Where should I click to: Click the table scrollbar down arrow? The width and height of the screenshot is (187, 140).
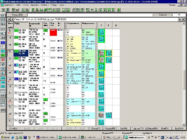click(x=184, y=124)
